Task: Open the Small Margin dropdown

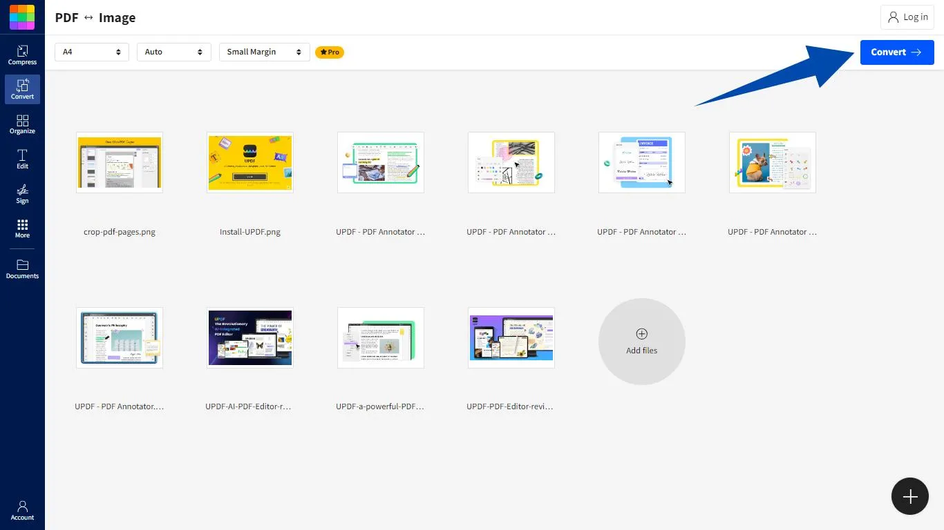Action: click(x=264, y=52)
